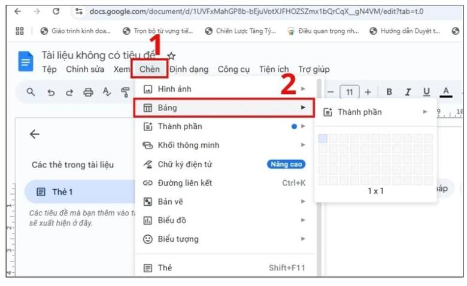Click the redo arrow in toolbar
Screen dimensions: 467x286
pos(69,92)
